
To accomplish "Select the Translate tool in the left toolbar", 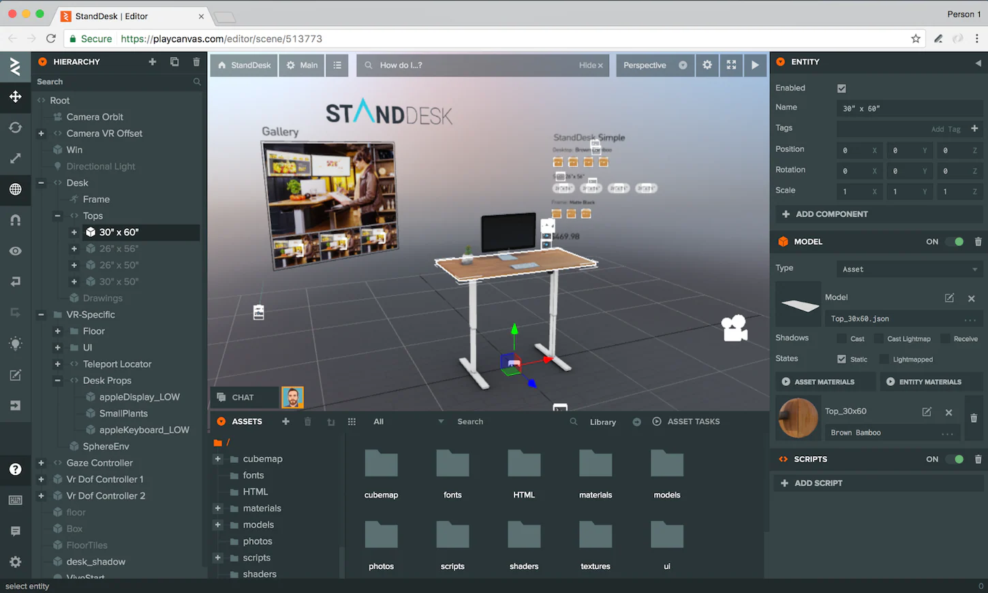I will [15, 97].
